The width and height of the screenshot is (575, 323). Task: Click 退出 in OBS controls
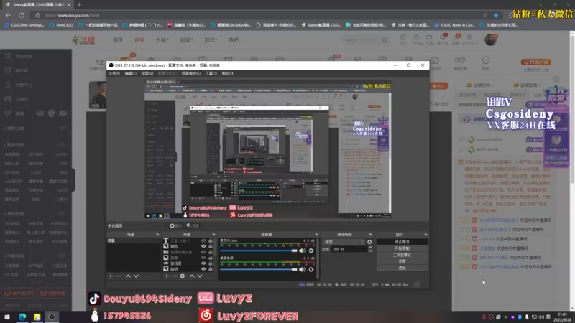402,268
